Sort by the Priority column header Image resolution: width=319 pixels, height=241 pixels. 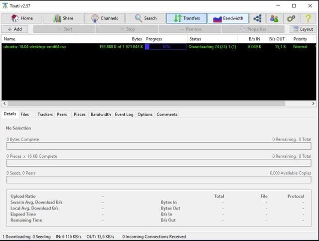tap(300, 39)
